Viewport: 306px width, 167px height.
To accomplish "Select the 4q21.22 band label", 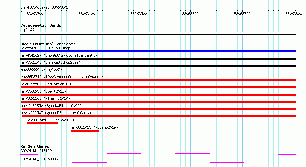I will [28, 29].
